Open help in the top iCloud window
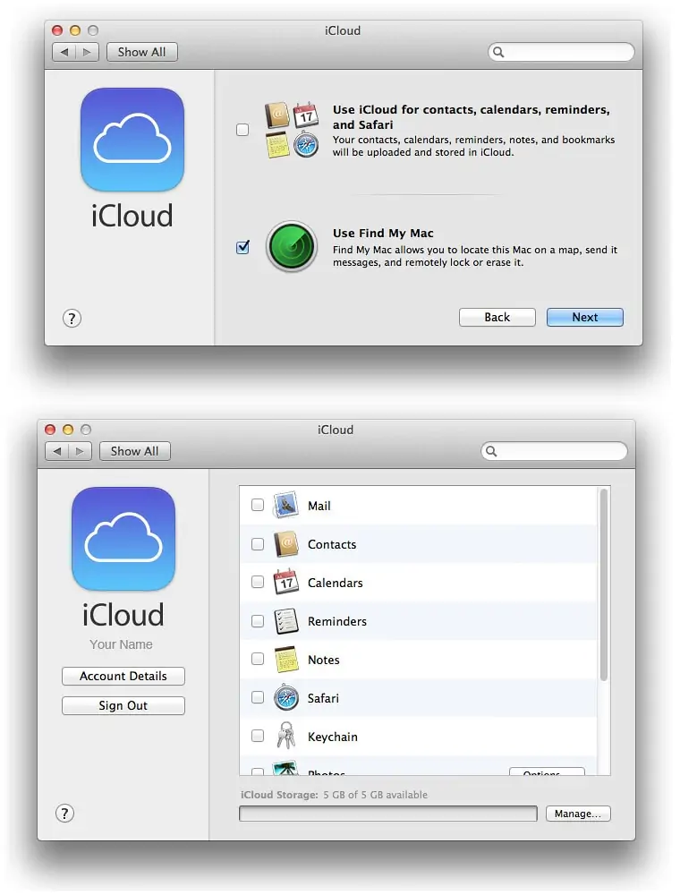This screenshot has height=895, width=680. click(72, 318)
